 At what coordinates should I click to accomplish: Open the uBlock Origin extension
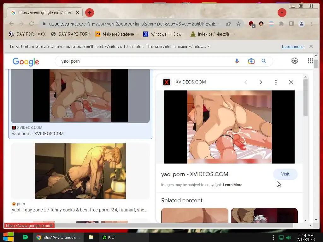click(x=251, y=24)
